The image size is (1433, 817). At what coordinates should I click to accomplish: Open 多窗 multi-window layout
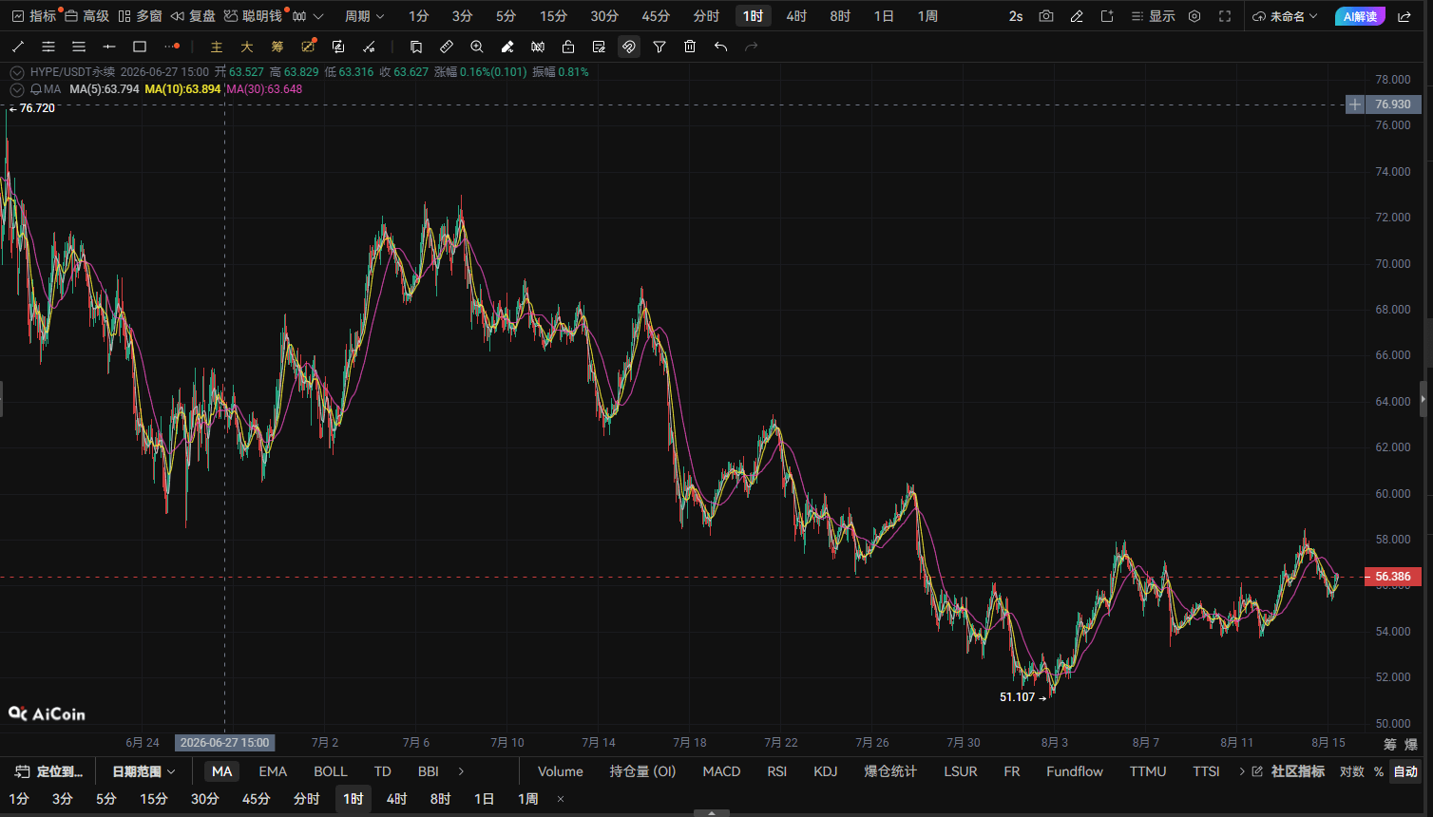(140, 16)
